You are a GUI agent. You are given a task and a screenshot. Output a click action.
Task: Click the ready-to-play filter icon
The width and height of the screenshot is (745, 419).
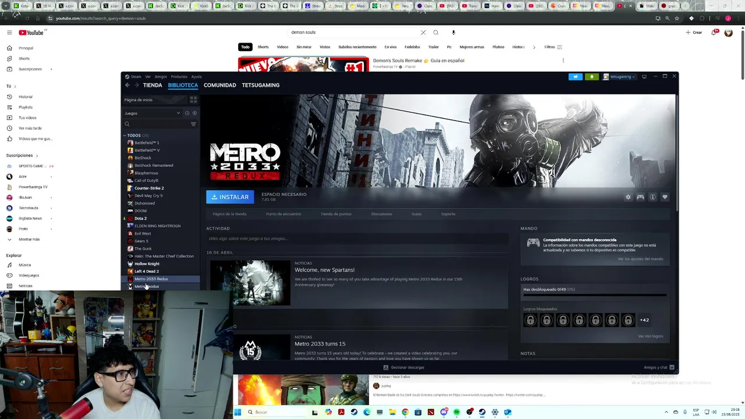[x=194, y=113]
